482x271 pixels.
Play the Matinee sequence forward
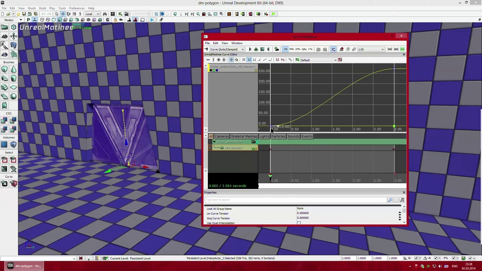[250, 49]
